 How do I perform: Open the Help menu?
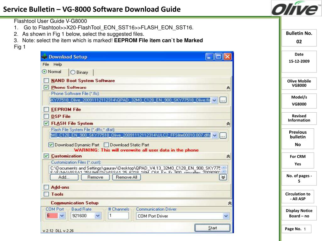pos(58,64)
